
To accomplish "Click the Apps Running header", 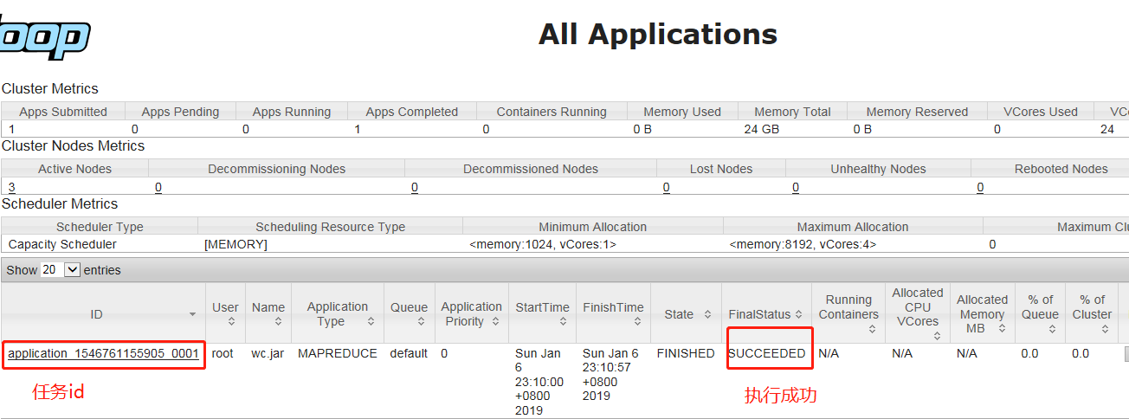I will [292, 112].
